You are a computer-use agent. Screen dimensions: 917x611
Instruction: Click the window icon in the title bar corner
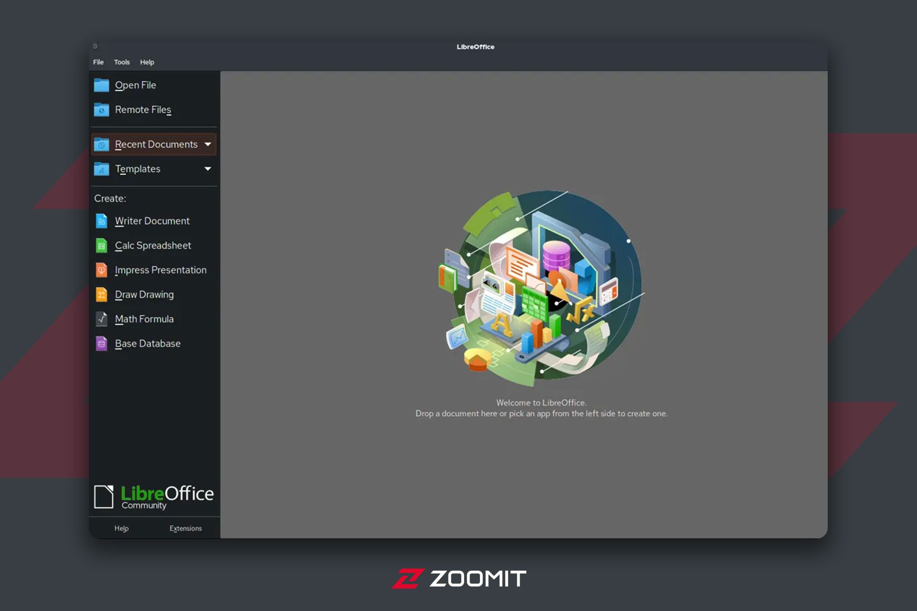pos(95,46)
